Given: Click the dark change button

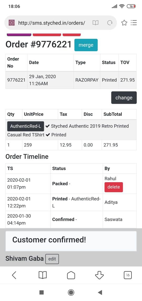Looking at the screenshot, I should pos(124,97).
